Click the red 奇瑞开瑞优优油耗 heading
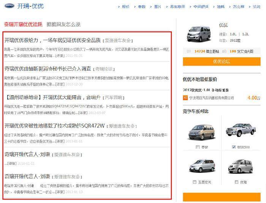 coord(23,24)
